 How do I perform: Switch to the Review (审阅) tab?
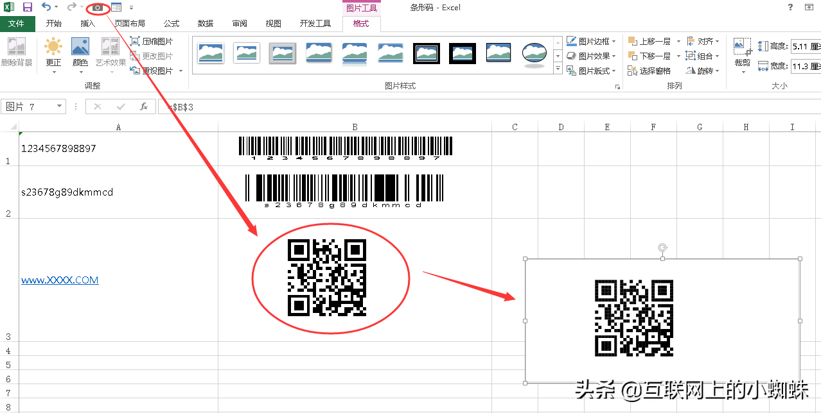tap(240, 24)
